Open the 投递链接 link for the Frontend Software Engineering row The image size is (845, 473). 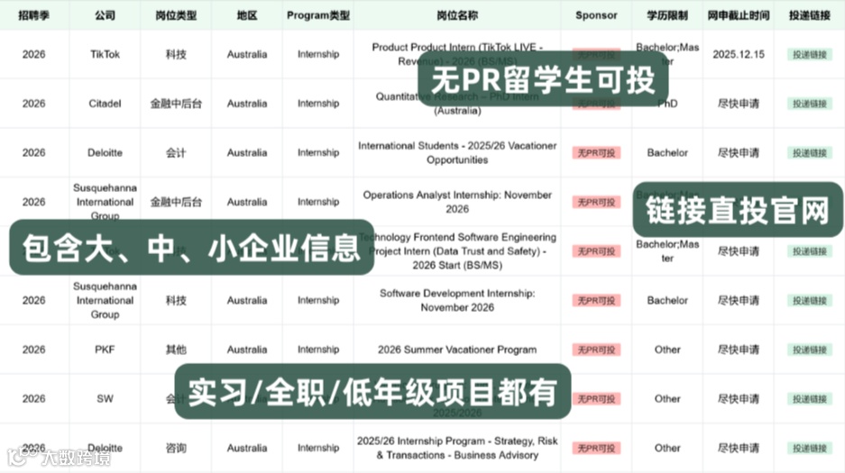click(810, 251)
